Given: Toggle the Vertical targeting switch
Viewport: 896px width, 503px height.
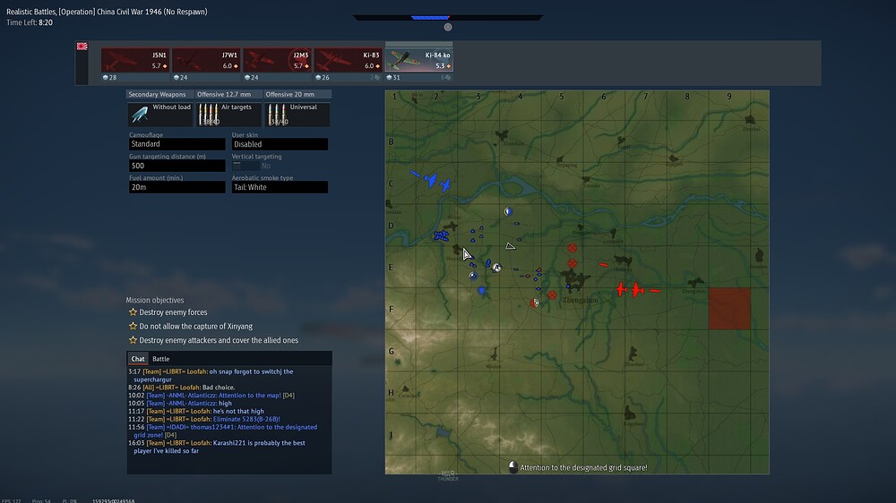Looking at the screenshot, I should click(x=246, y=166).
